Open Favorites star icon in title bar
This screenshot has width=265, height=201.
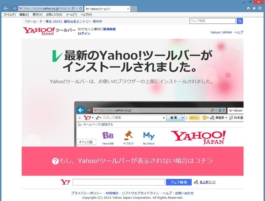[254, 8]
